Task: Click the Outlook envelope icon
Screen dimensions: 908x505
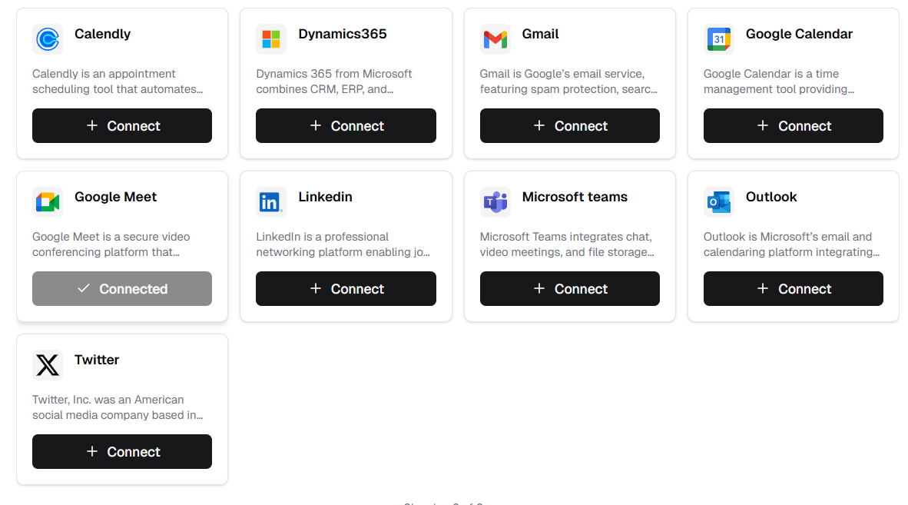Action: (719, 202)
